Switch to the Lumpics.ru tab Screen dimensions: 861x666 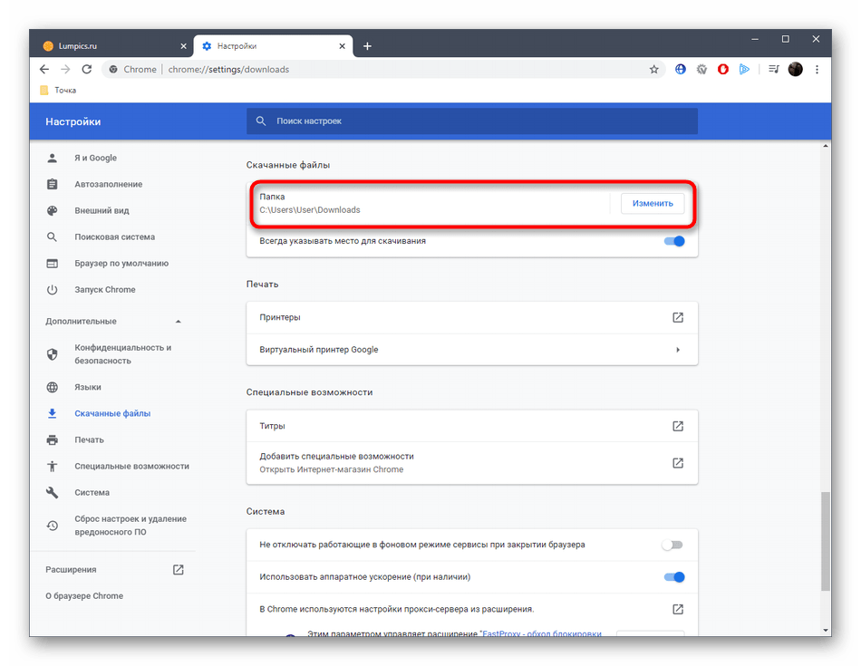(109, 45)
